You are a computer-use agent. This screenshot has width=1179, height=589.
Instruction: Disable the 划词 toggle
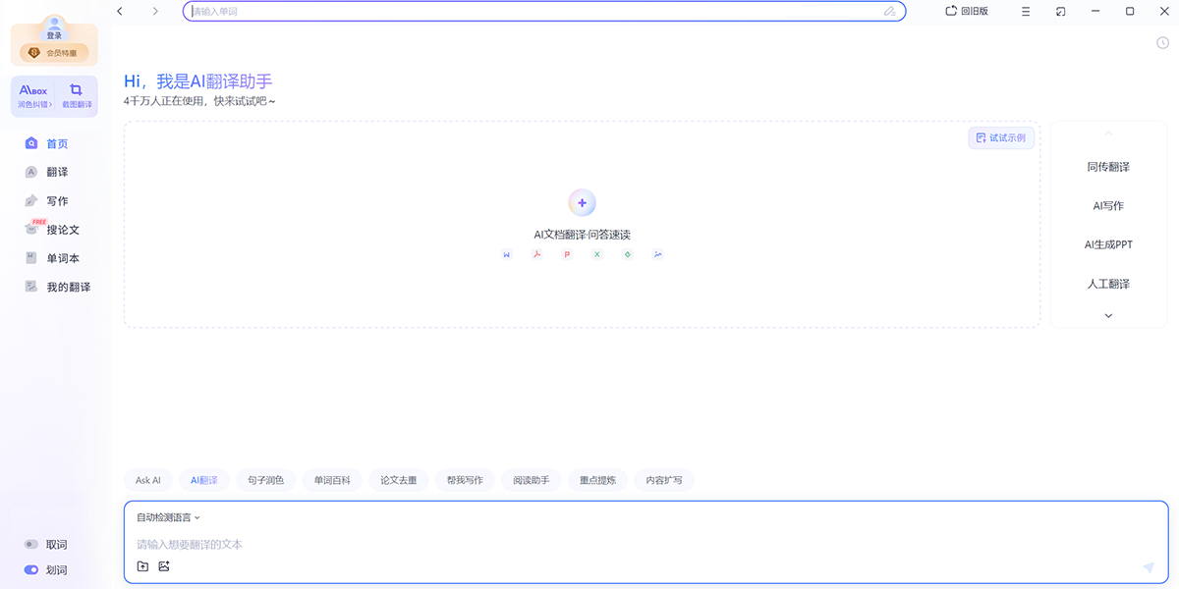(x=31, y=570)
